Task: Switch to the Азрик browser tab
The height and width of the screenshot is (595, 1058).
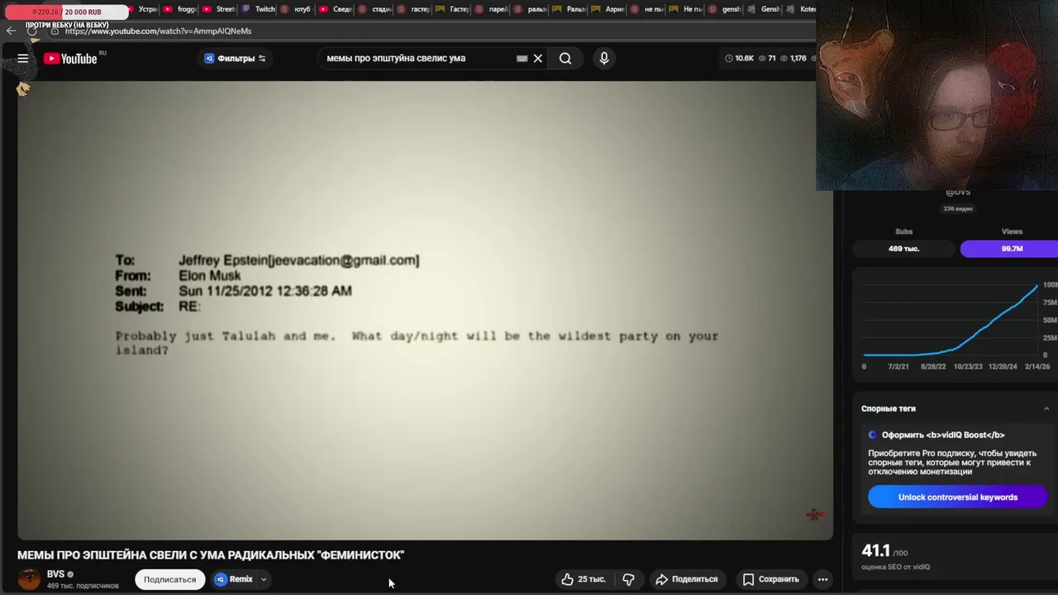Action: (609, 9)
